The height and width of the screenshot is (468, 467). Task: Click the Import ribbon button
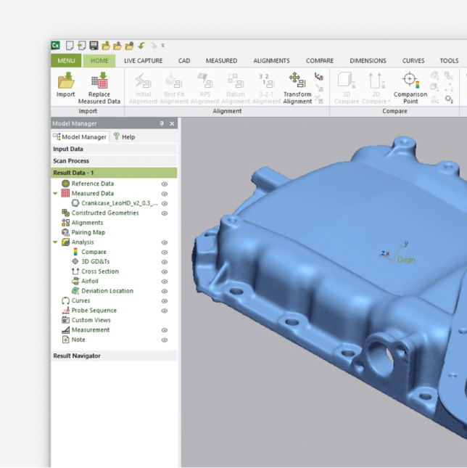(x=66, y=86)
